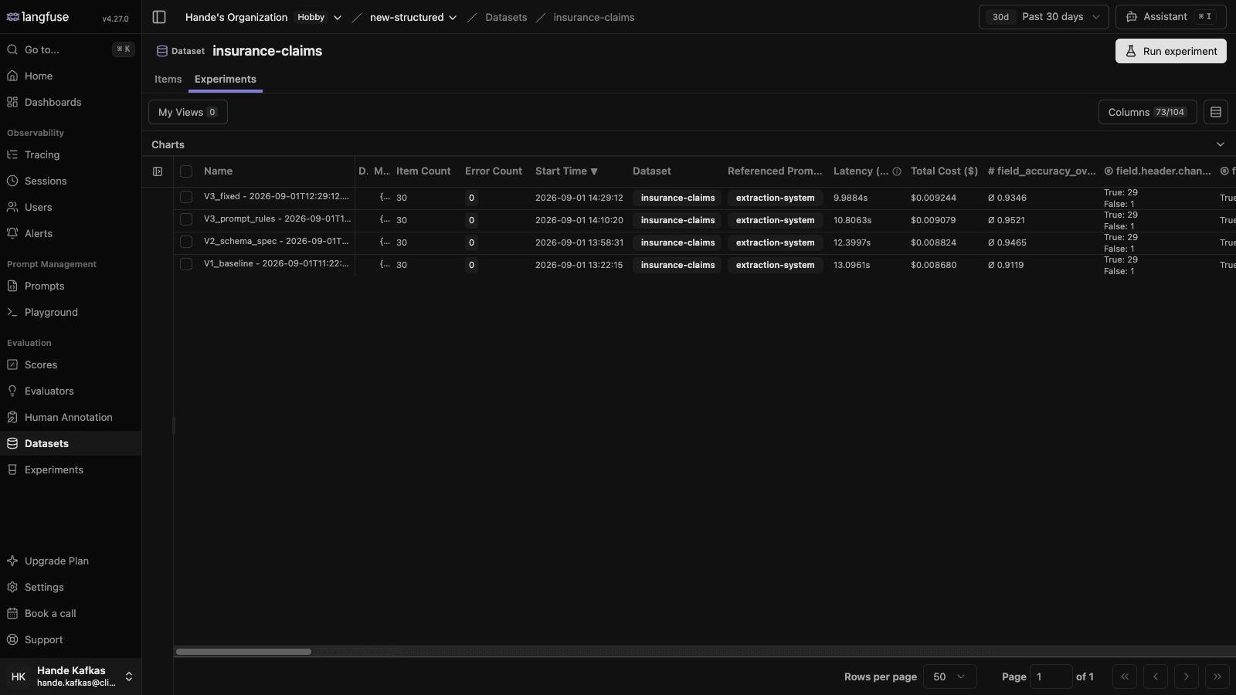Image resolution: width=1236 pixels, height=695 pixels.
Task: Click the Name column header
Action: tap(218, 171)
